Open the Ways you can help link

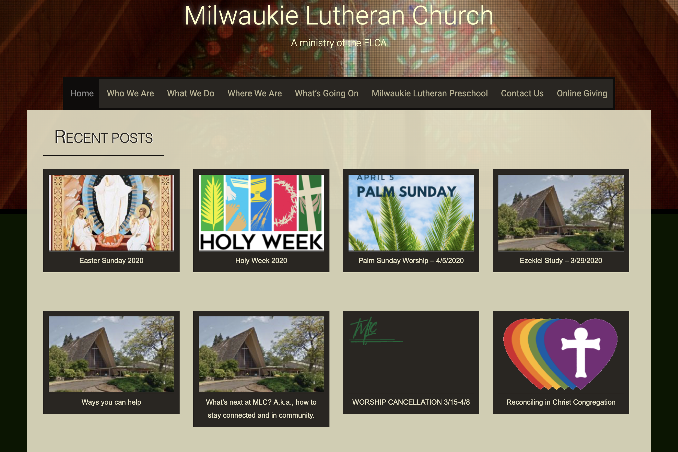[111, 402]
